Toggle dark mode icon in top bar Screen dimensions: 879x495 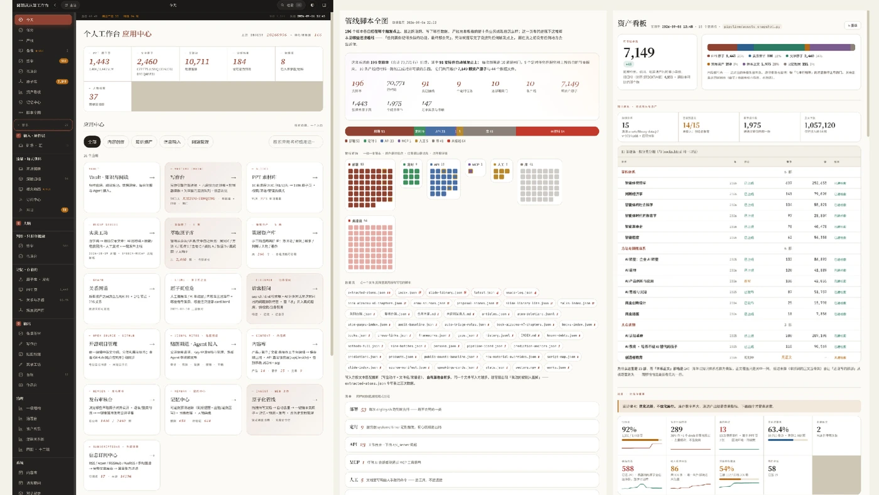[313, 5]
